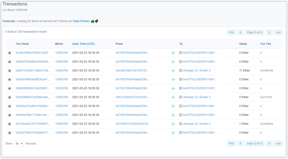Preview transaction 0xf00a4786c7156d1cab eye icon

click(x=10, y=115)
